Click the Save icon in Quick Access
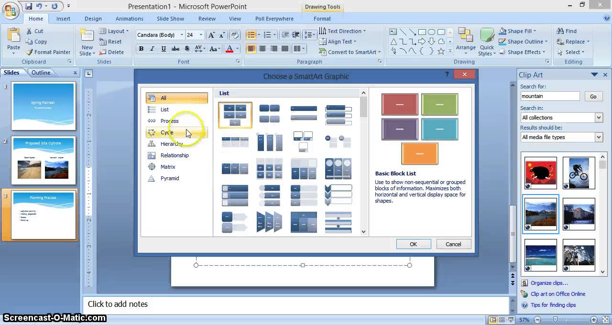The height and width of the screenshot is (325, 612). click(29, 6)
